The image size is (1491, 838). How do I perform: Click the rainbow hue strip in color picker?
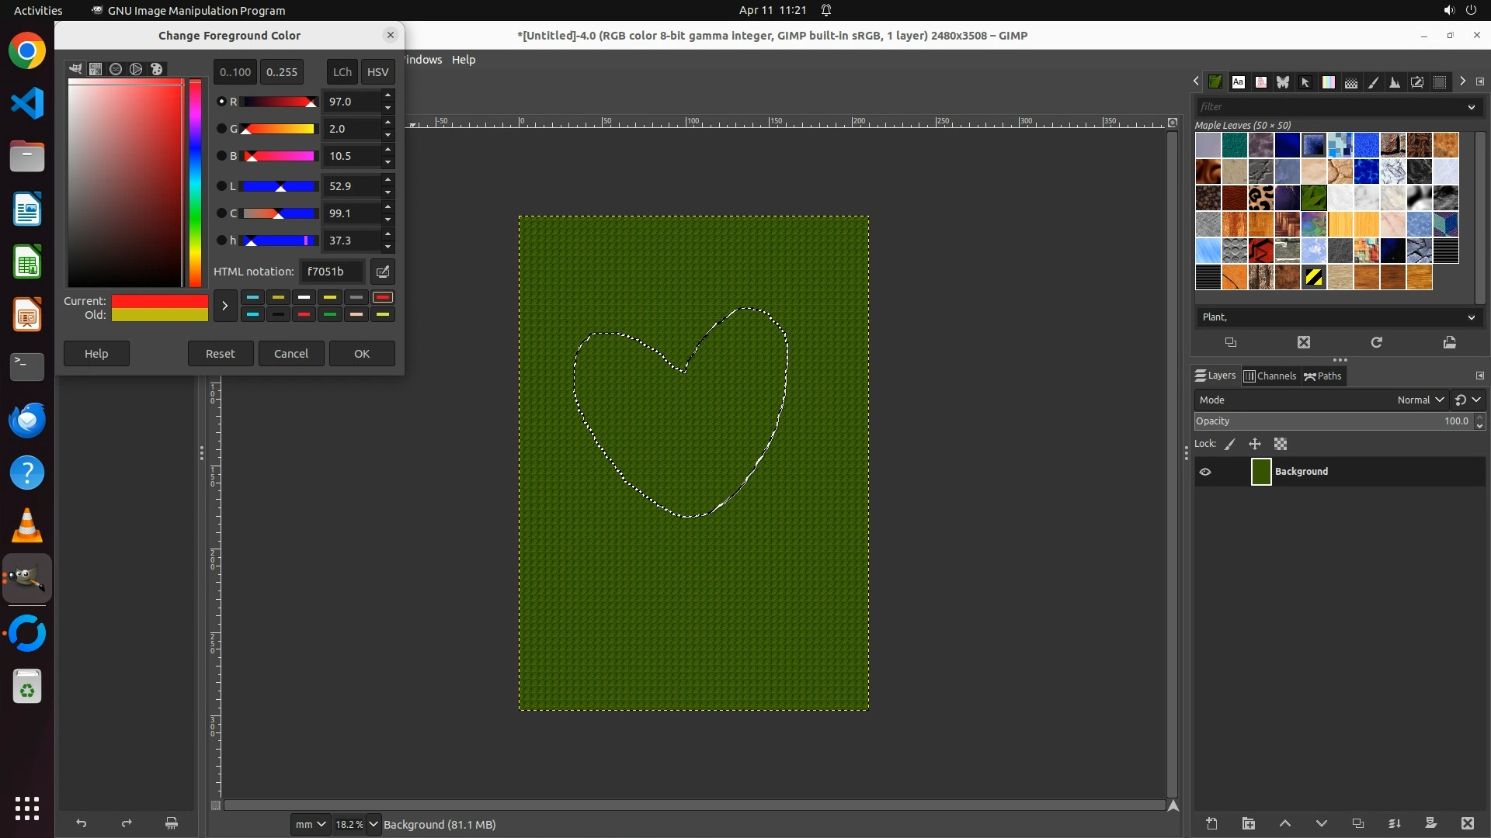click(x=195, y=182)
